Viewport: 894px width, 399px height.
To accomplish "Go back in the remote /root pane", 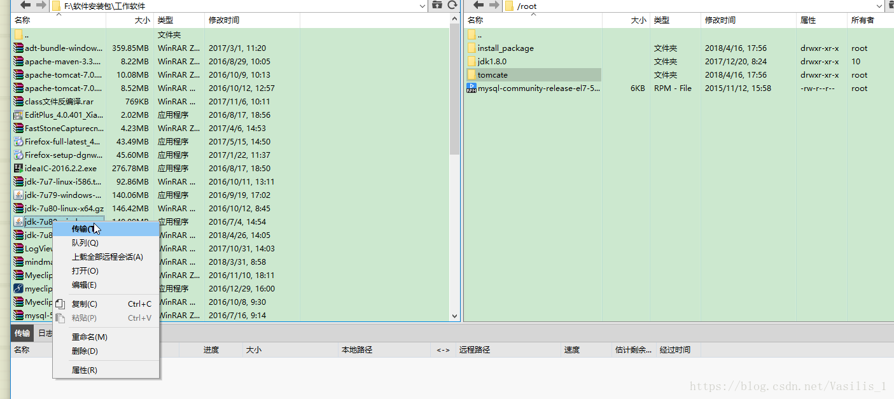I will point(478,5).
